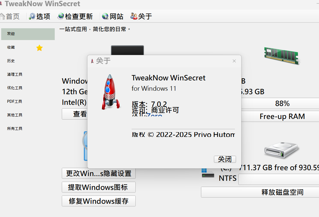The image size is (319, 217).
Task: Click 检查更新 check for updates
Action: (75, 16)
